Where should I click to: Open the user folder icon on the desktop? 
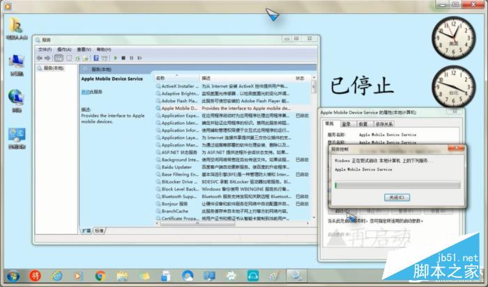point(17,28)
